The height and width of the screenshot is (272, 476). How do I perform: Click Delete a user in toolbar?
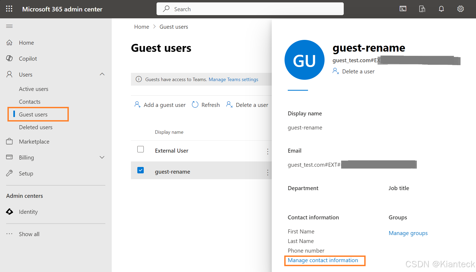tap(252, 105)
